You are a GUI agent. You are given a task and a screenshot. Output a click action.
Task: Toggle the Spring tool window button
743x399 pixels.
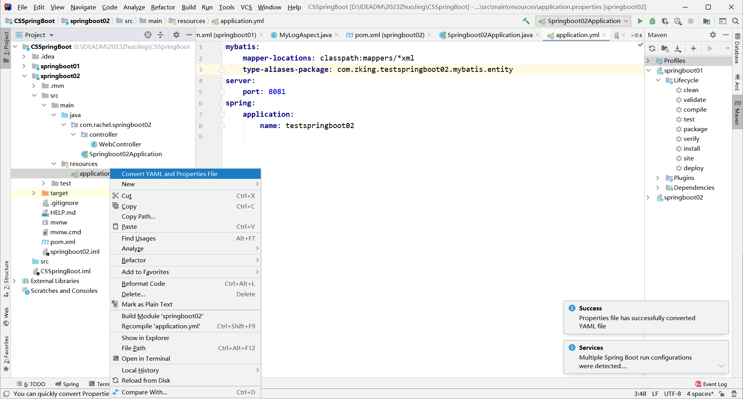click(x=67, y=384)
